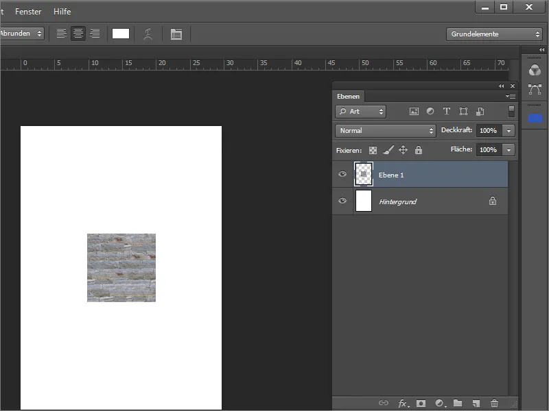Minimize the Photoshop window

[x=485, y=8]
